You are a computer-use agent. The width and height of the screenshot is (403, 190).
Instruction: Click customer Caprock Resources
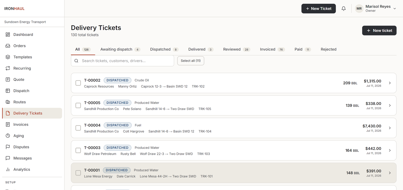click(x=99, y=86)
